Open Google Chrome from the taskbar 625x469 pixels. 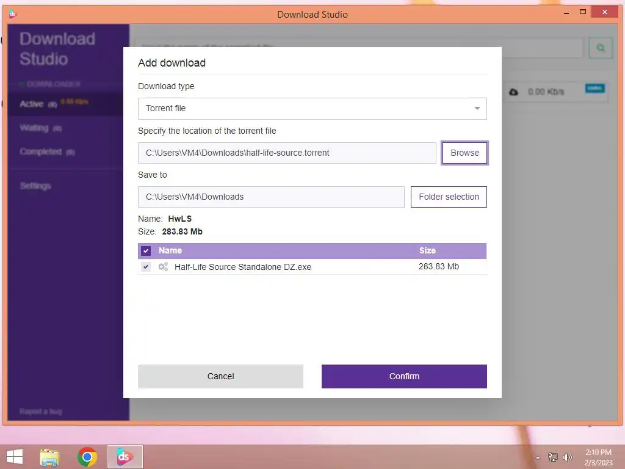coord(87,457)
